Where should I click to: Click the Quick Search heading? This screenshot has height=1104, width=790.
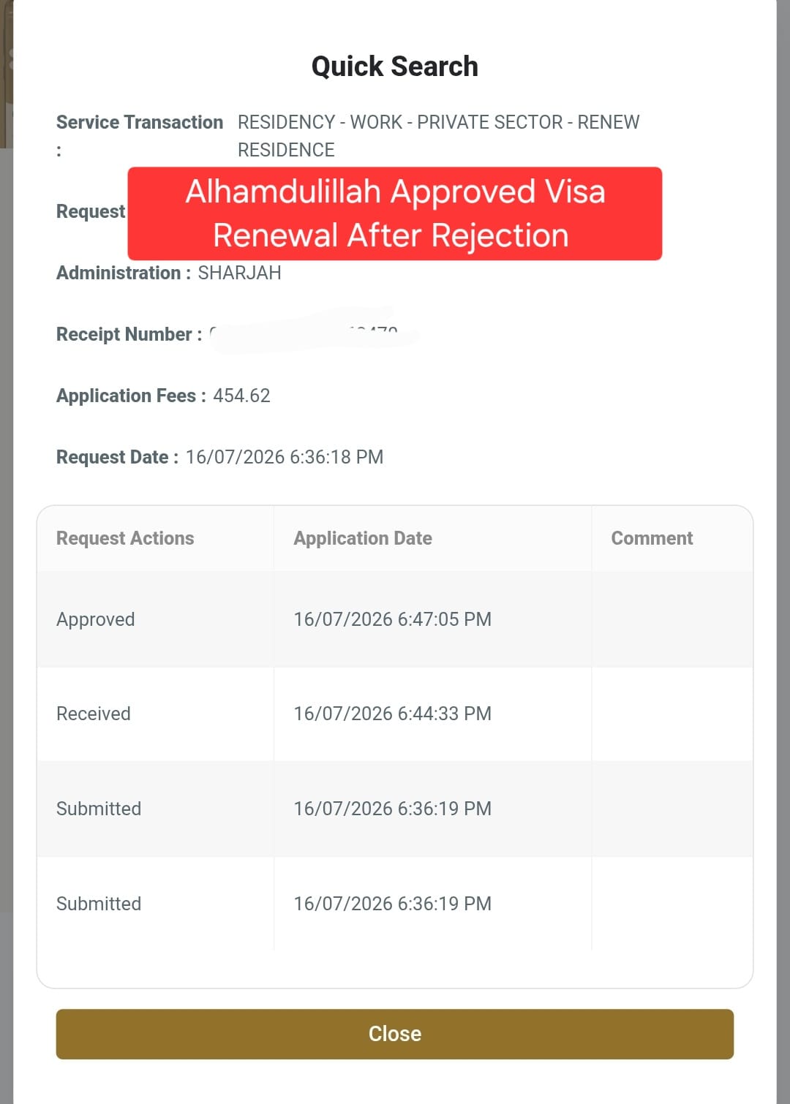(x=395, y=67)
